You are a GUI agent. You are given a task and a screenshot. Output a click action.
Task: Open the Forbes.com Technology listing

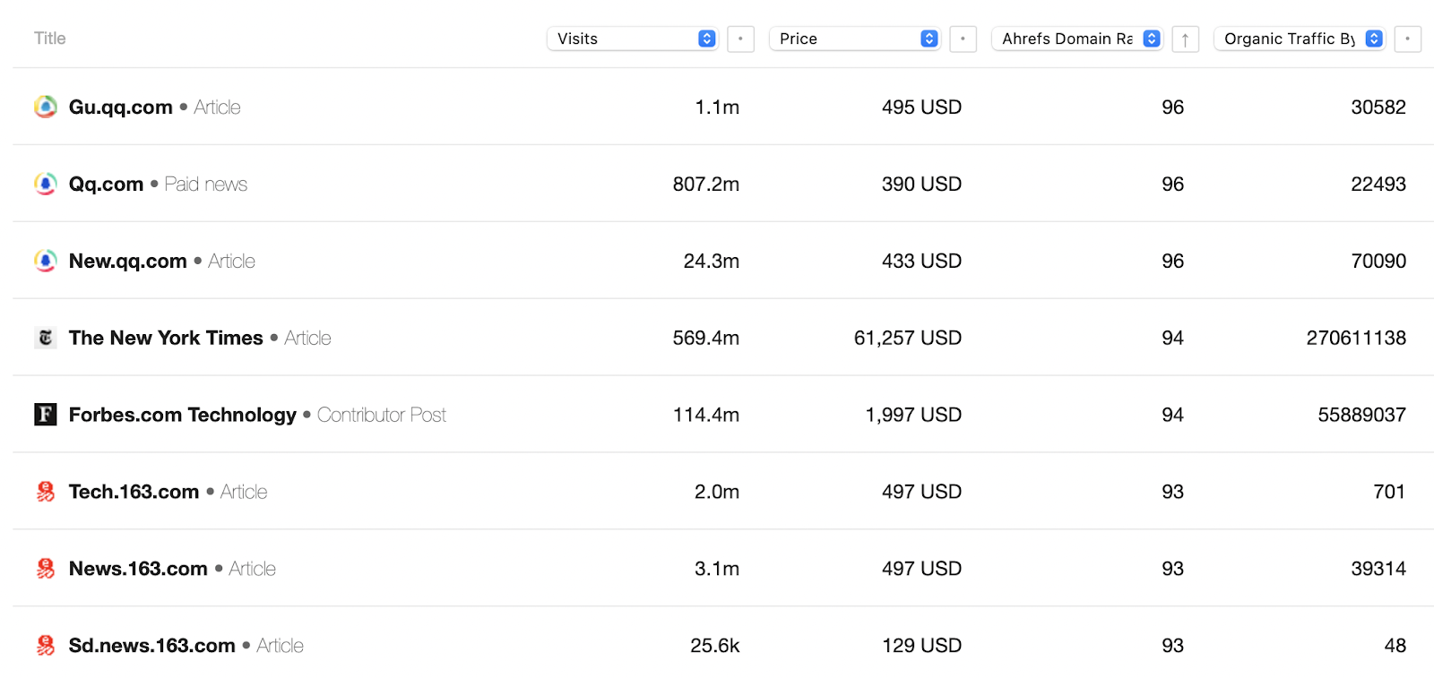[183, 416]
